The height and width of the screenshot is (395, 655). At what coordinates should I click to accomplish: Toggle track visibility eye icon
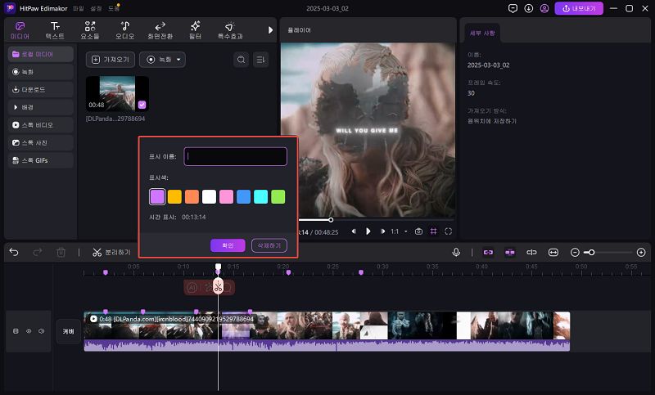pos(28,331)
